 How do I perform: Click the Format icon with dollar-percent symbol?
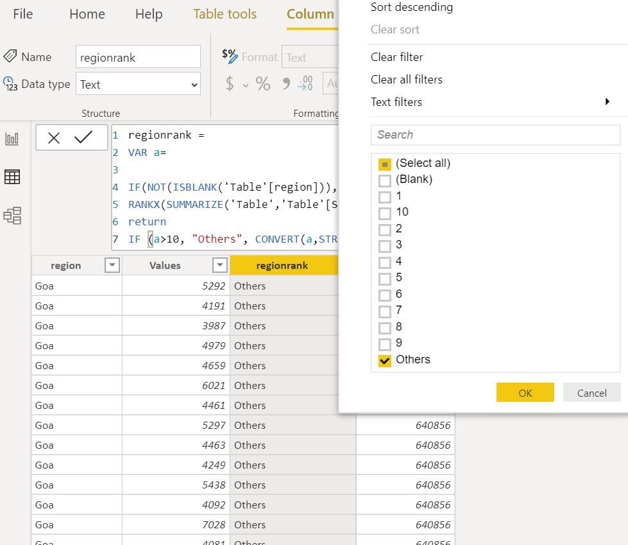[230, 56]
